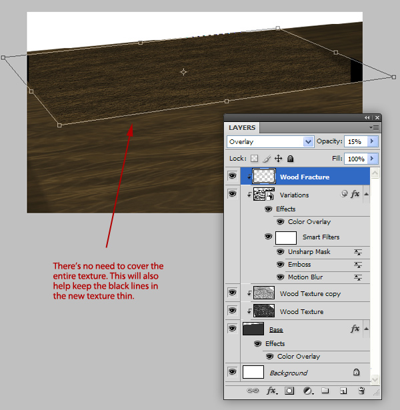Collapse the Layers panel to icons

(367, 117)
